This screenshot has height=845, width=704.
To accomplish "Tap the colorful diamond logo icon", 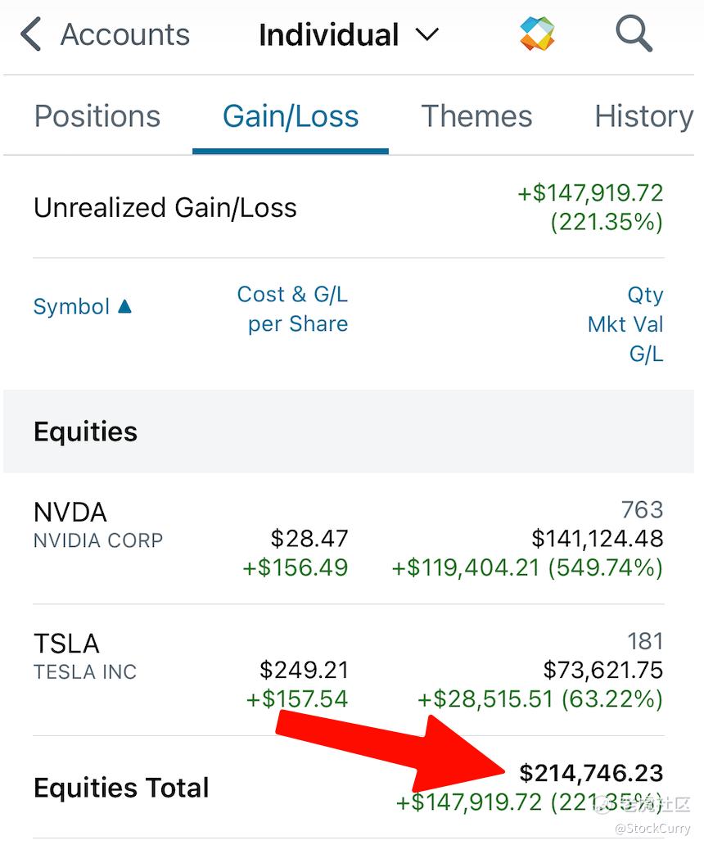I will click(537, 34).
